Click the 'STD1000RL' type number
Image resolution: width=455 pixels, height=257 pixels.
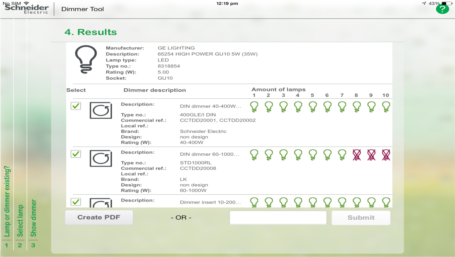click(195, 163)
